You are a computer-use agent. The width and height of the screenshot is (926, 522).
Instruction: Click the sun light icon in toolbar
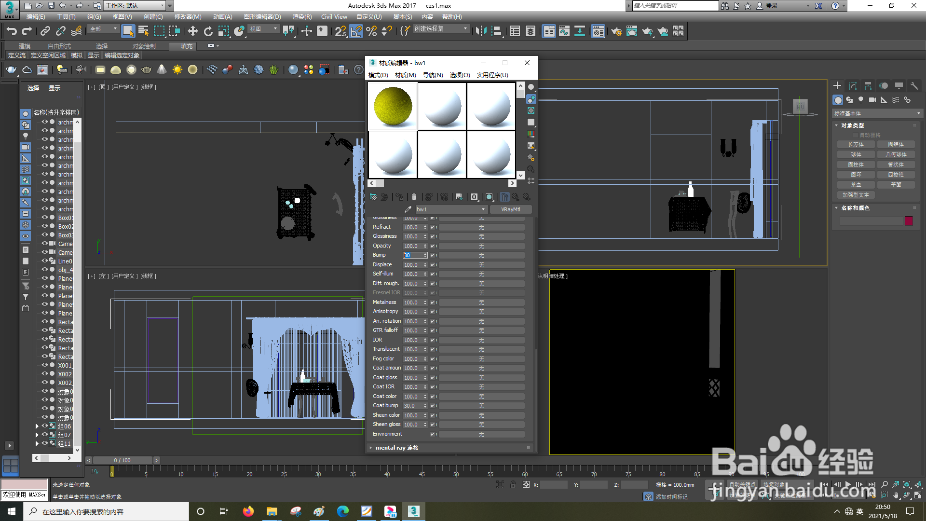tap(177, 70)
